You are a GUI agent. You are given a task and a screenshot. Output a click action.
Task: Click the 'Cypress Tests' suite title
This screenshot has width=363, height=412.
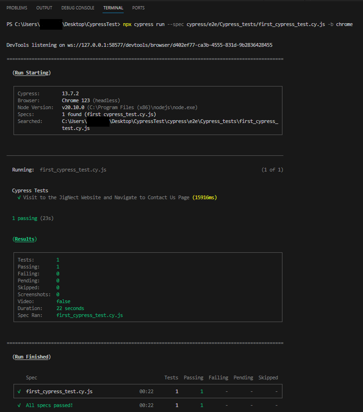[30, 191]
